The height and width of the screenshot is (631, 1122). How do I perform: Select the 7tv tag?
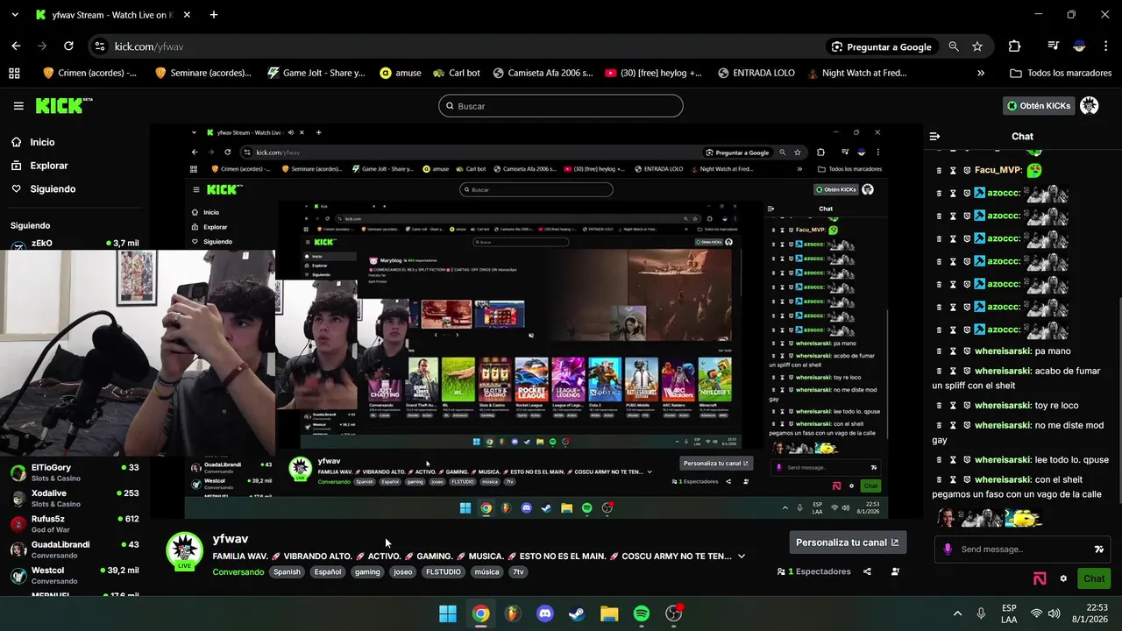[x=518, y=572]
